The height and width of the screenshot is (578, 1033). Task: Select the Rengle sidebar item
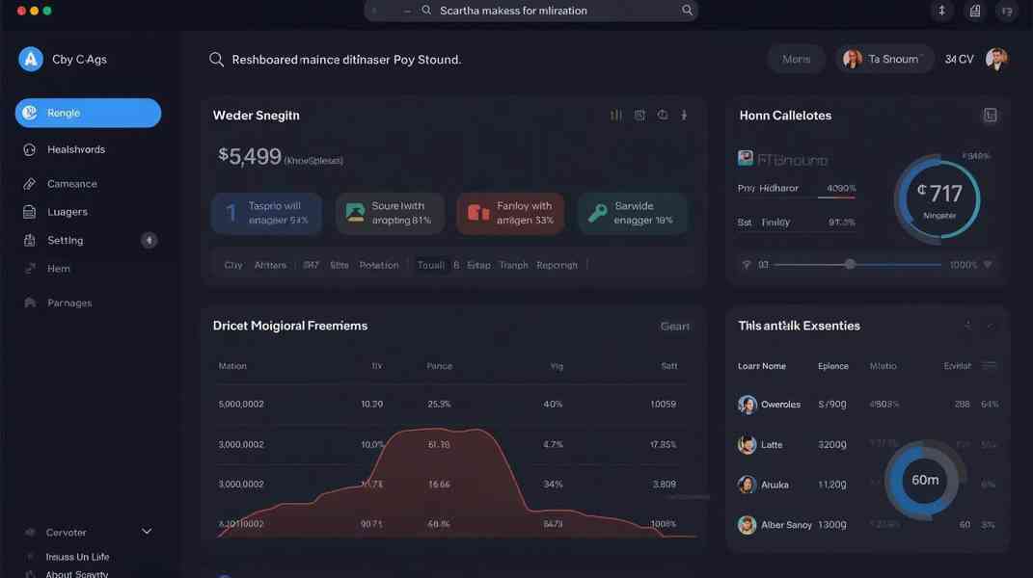coord(88,113)
